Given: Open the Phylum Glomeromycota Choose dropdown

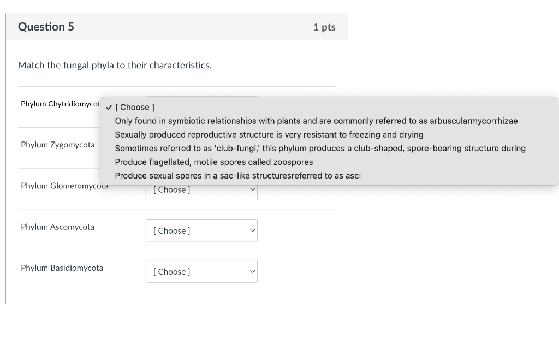Looking at the screenshot, I should [x=201, y=189].
